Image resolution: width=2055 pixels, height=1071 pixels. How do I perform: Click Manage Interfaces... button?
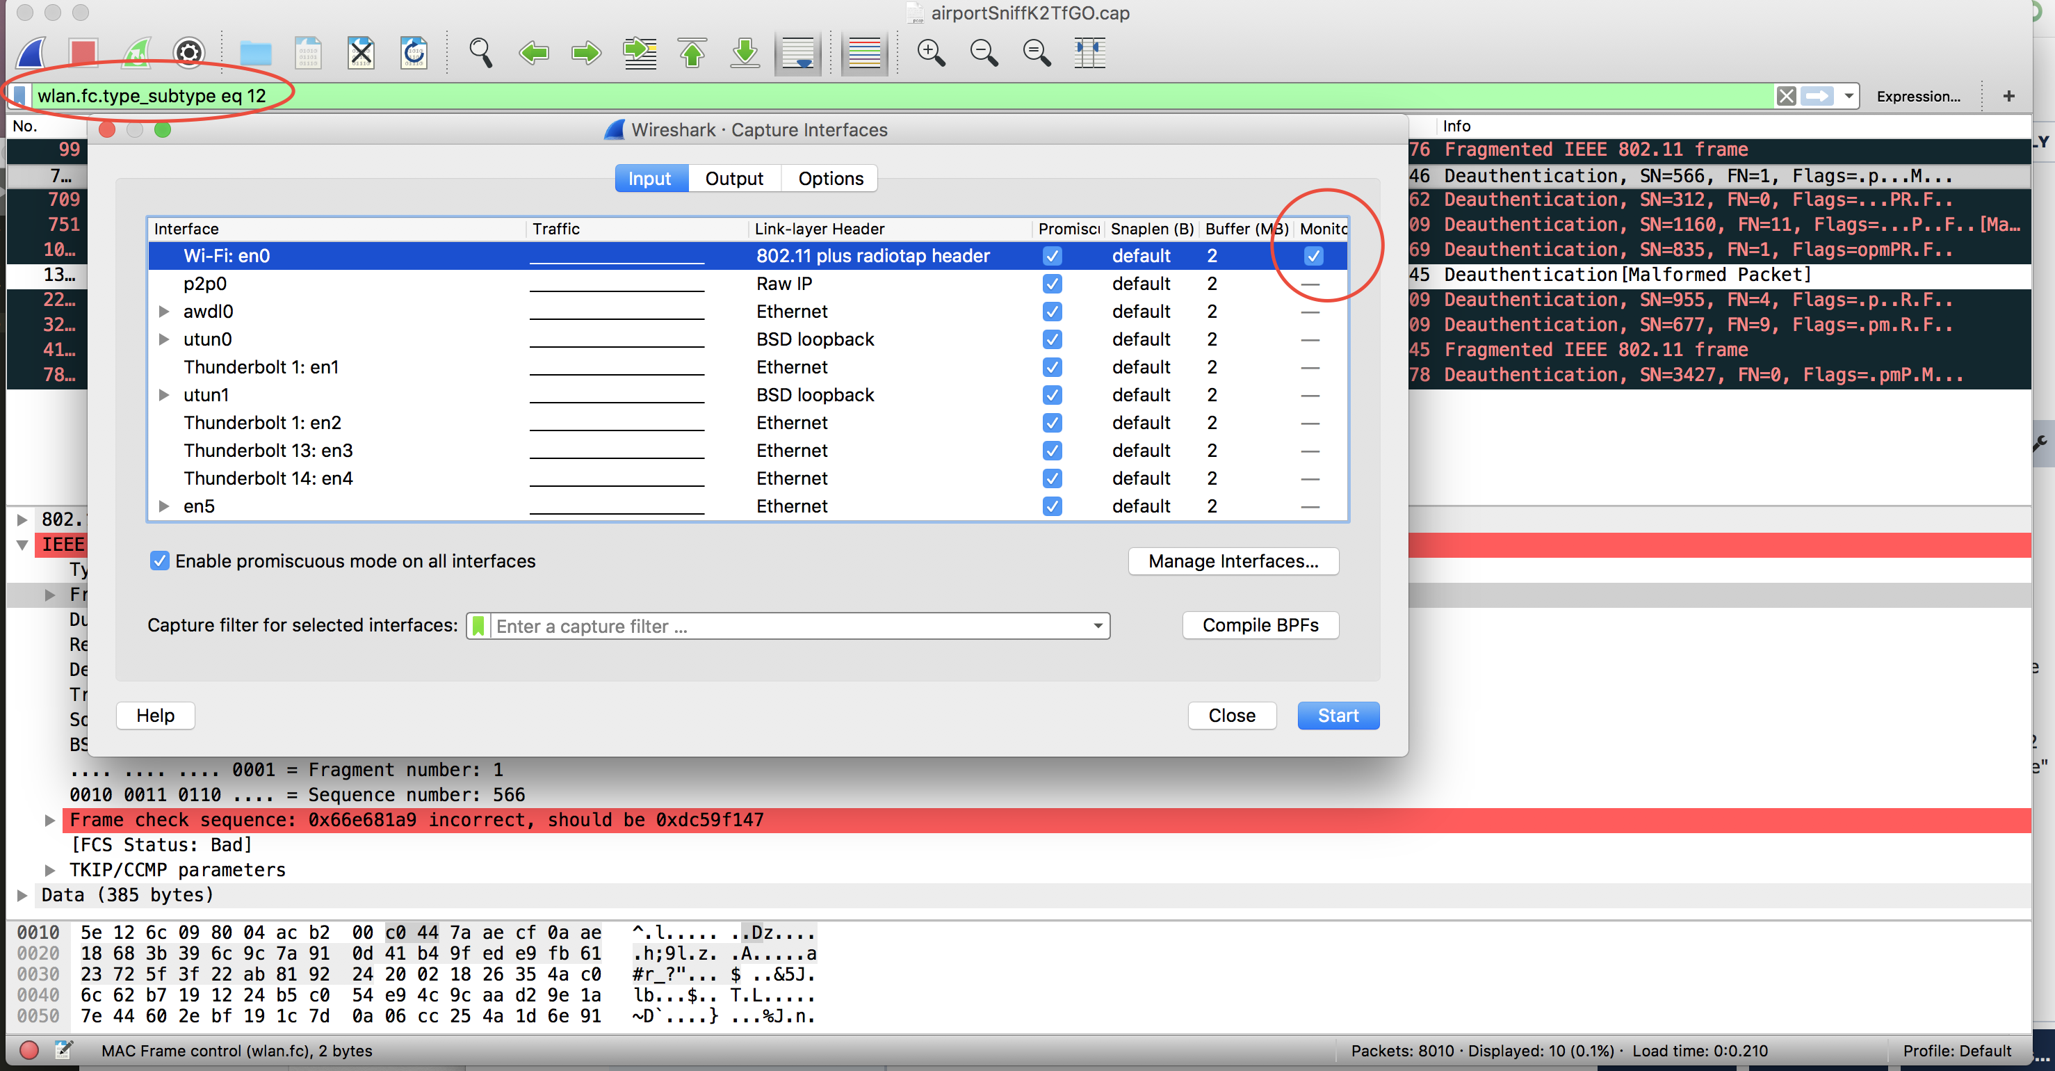click(x=1233, y=561)
